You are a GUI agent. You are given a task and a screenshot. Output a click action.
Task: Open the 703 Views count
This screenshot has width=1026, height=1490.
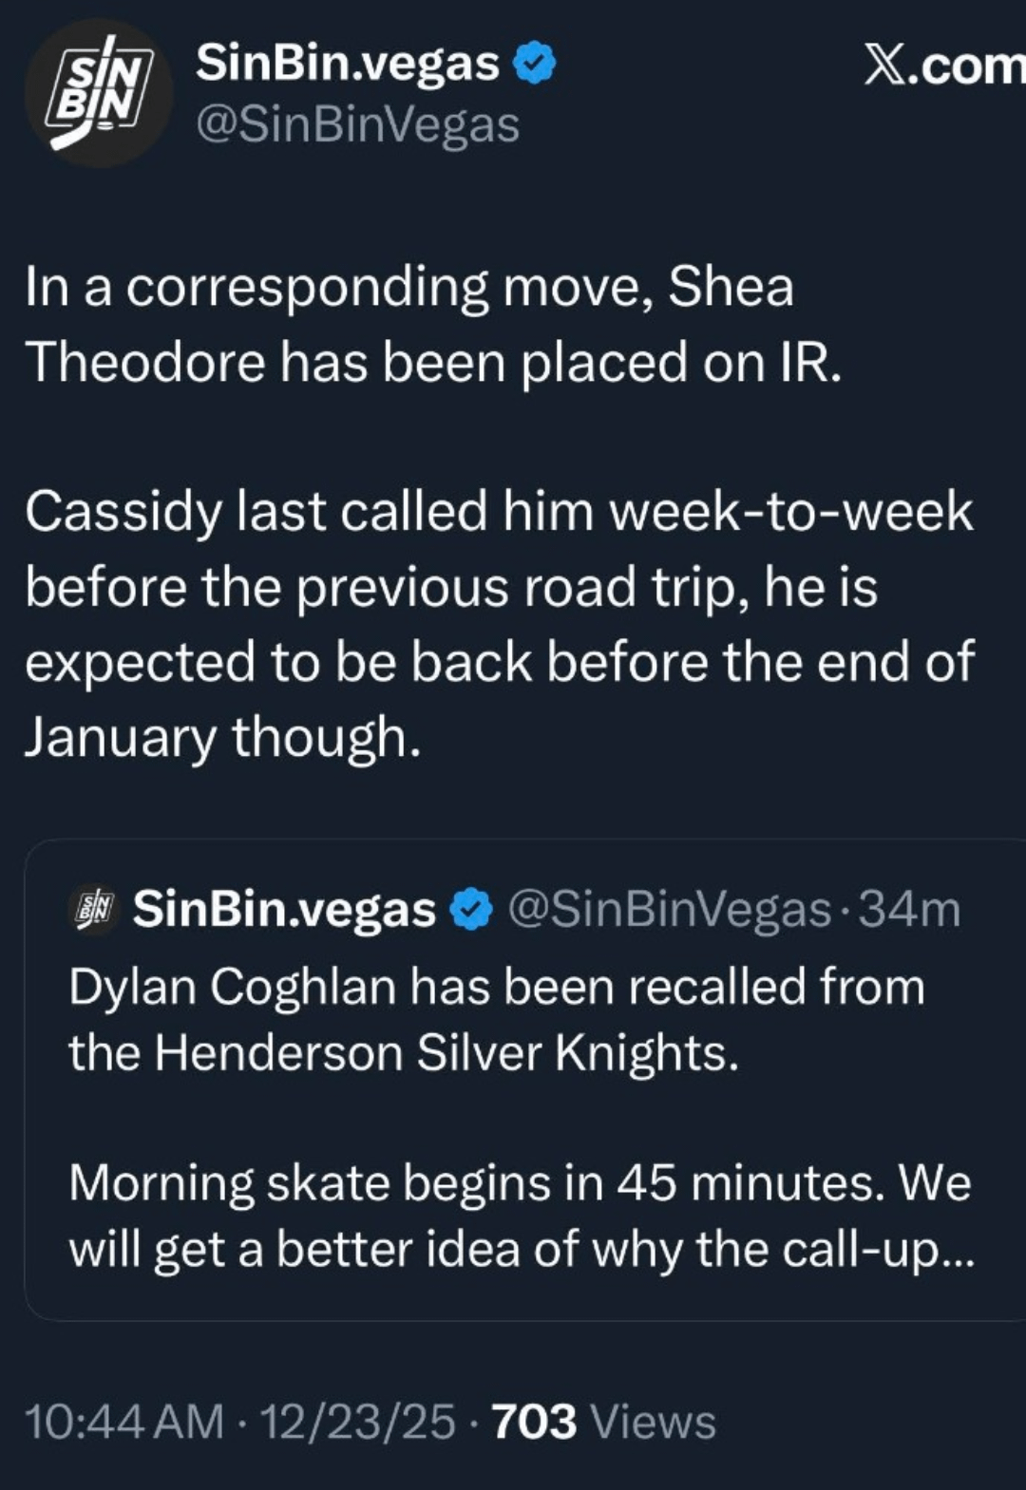tap(603, 1422)
